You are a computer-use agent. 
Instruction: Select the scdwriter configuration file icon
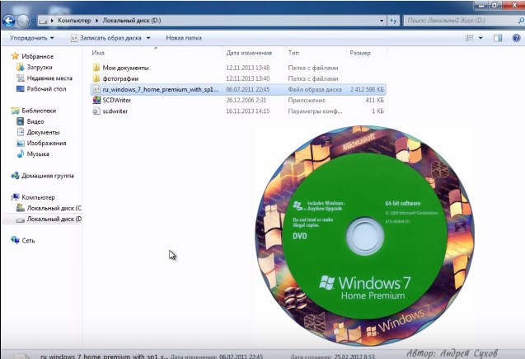96,111
